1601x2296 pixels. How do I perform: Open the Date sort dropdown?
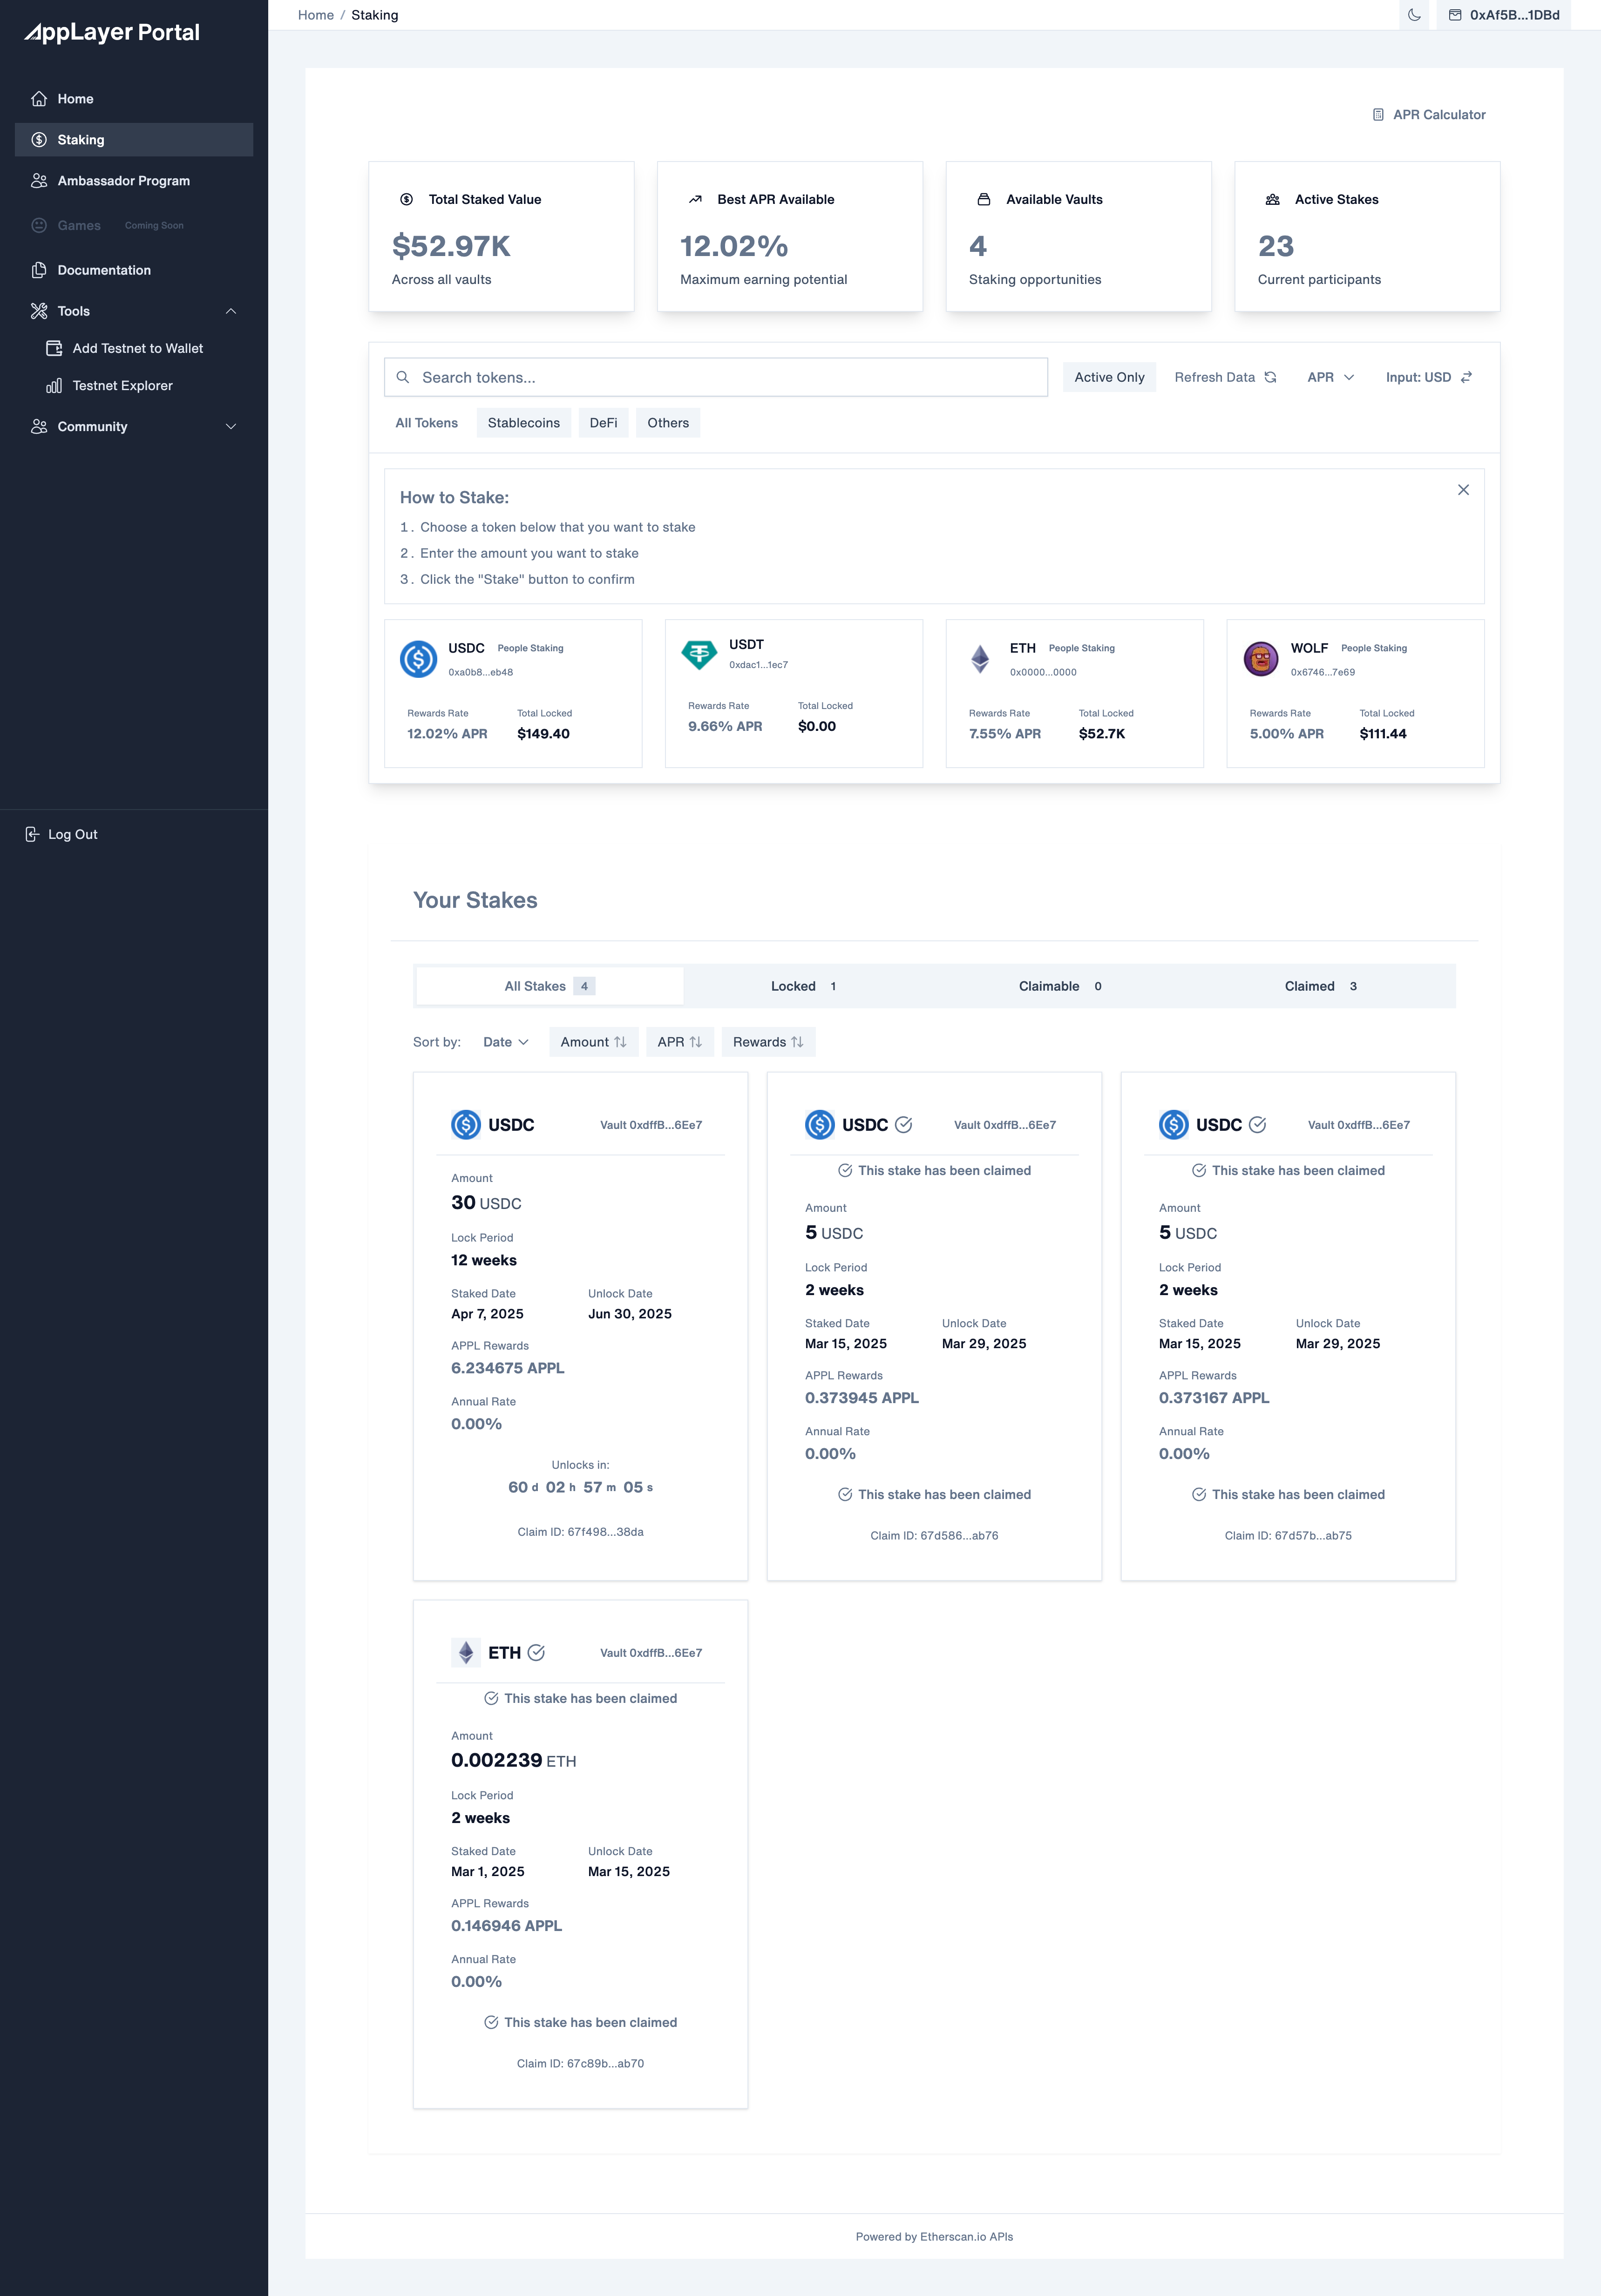(x=505, y=1042)
